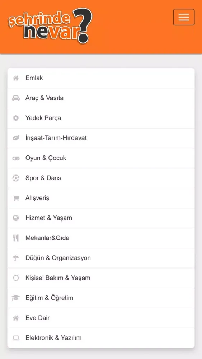Open the Emlak category

101,78
